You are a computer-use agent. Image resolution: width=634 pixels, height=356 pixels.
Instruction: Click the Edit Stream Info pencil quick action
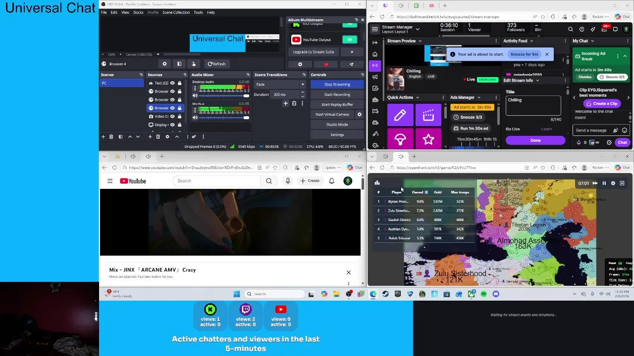point(400,115)
